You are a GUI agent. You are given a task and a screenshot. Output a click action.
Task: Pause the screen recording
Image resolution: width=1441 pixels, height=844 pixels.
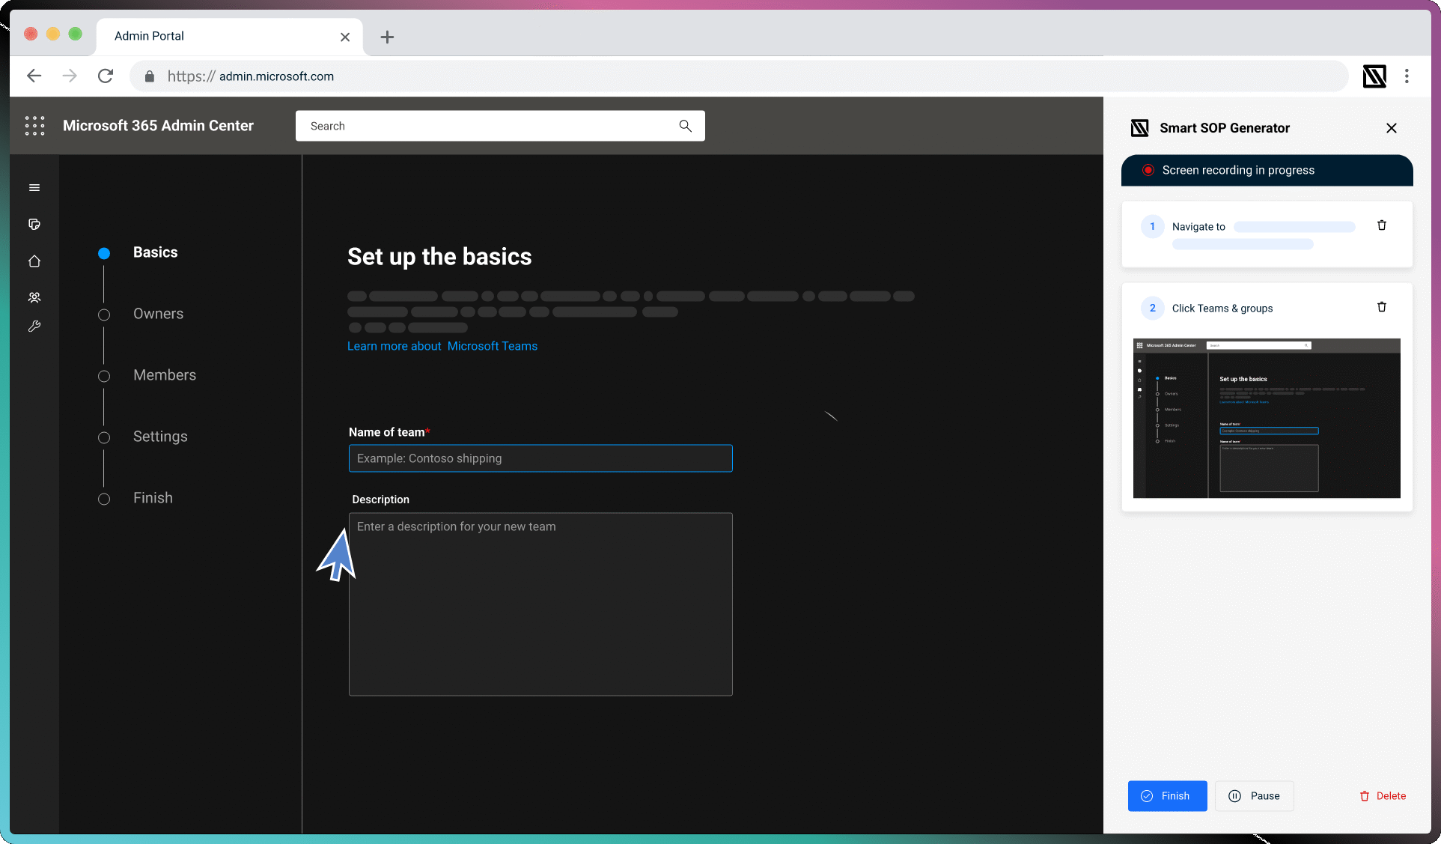coord(1254,796)
